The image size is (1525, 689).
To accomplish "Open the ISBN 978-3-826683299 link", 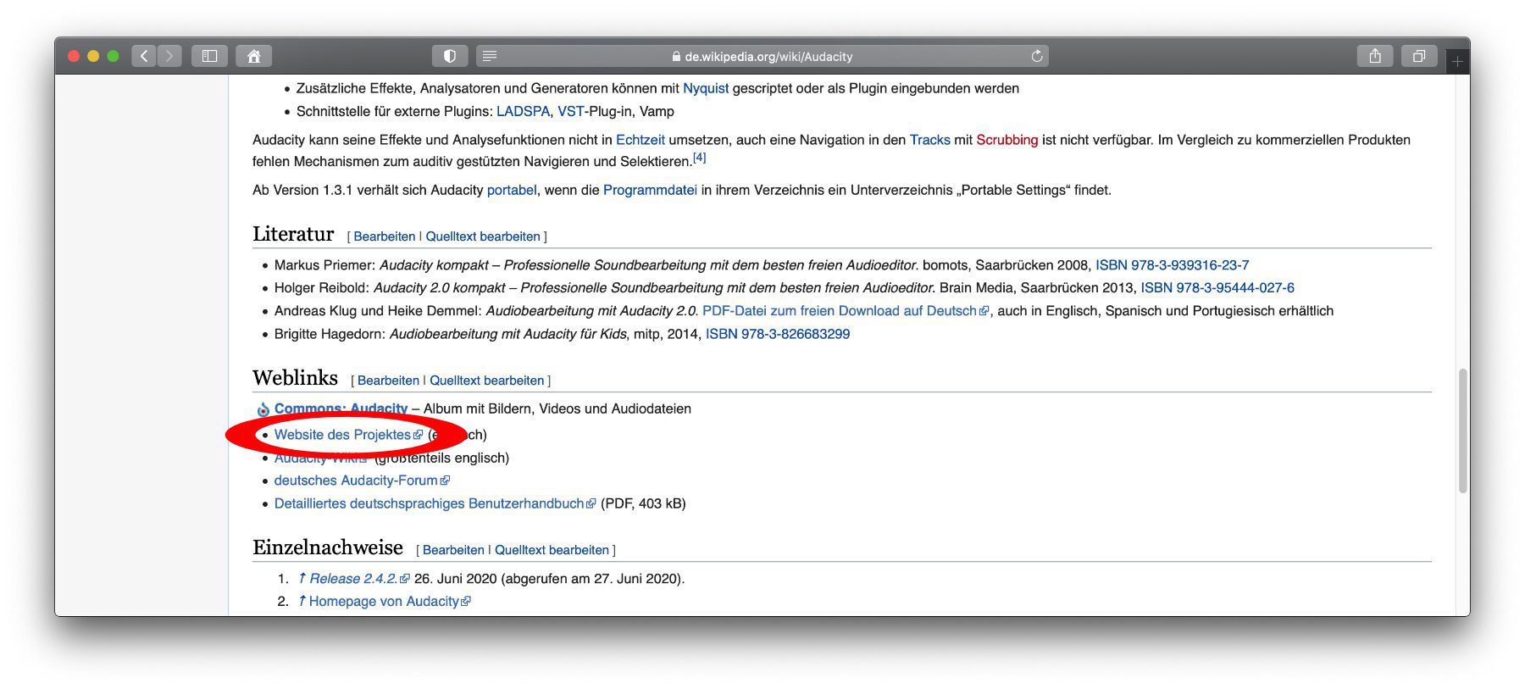I will [777, 334].
